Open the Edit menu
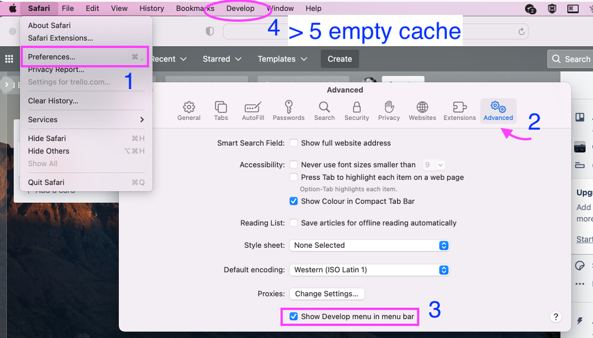 click(x=92, y=8)
